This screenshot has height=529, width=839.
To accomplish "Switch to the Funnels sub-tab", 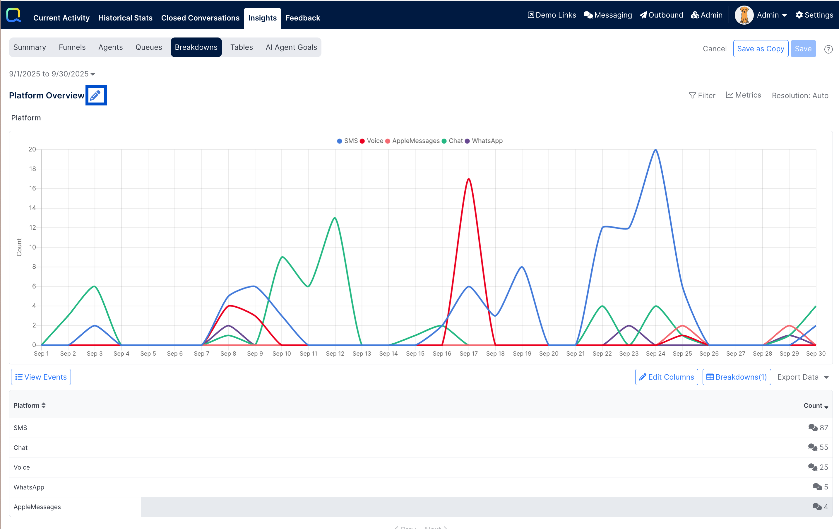I will tap(72, 47).
